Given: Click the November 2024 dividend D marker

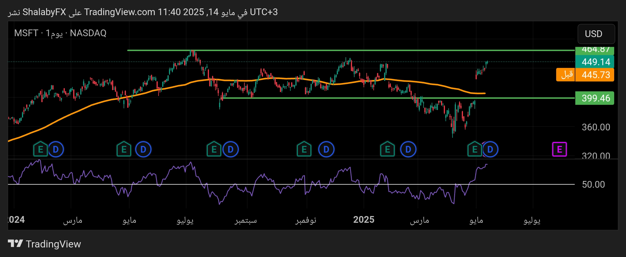Looking at the screenshot, I should click(x=326, y=149).
